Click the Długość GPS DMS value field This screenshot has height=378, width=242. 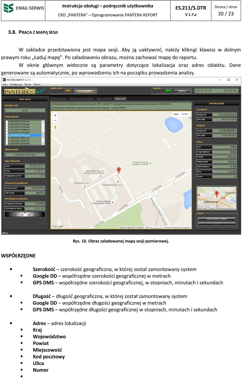click(x=224, y=135)
